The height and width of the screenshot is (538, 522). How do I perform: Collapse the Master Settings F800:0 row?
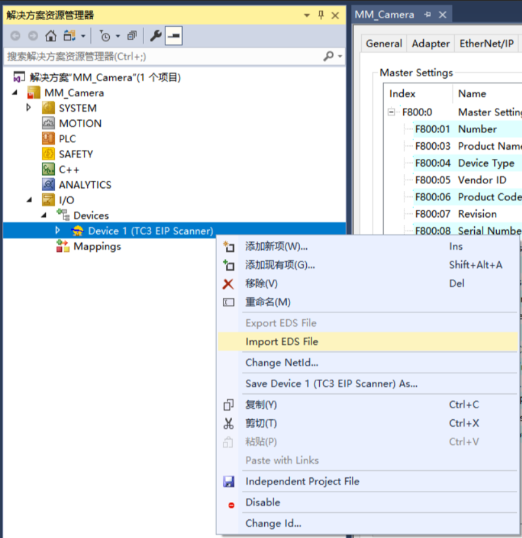point(391,112)
